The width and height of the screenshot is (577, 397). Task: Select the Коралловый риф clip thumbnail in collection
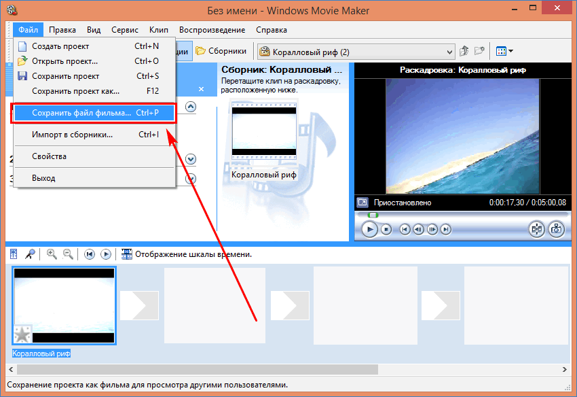264,133
